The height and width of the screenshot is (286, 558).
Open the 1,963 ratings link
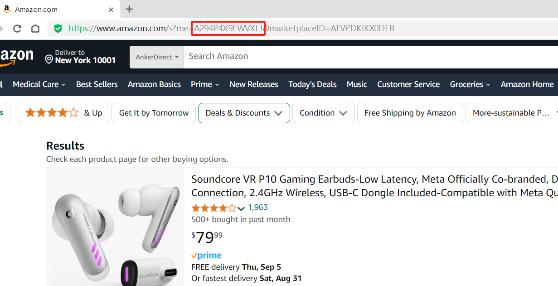coord(257,207)
